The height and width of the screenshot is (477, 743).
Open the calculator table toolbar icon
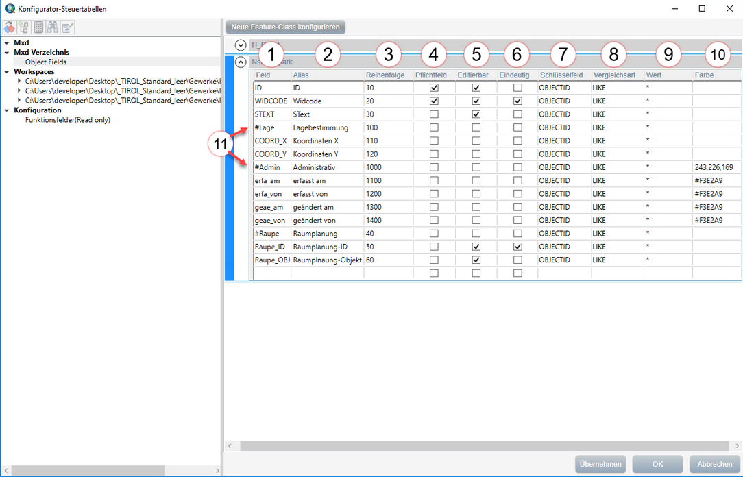[x=38, y=27]
